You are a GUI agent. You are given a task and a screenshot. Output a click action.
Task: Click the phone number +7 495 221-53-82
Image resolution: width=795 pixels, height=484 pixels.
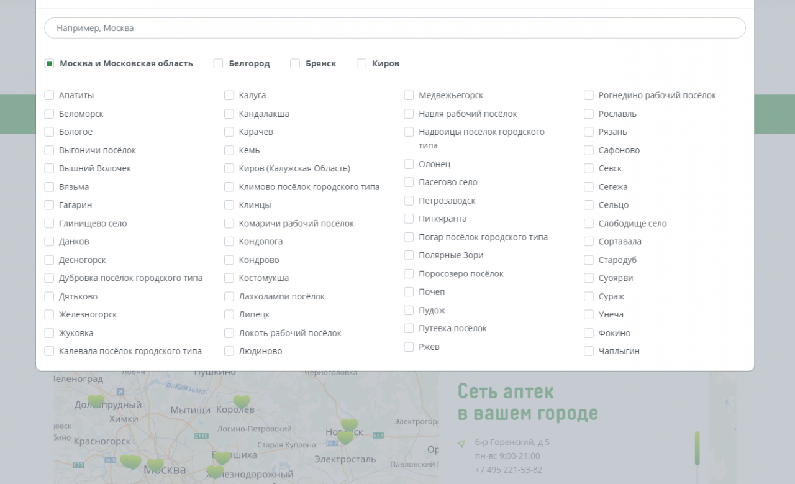(x=508, y=470)
